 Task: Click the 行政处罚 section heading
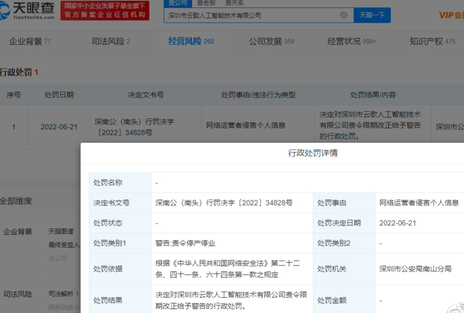tap(19, 72)
